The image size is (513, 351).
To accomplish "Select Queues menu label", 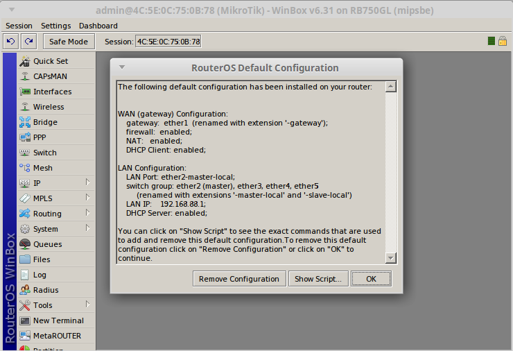I will 47,244.
